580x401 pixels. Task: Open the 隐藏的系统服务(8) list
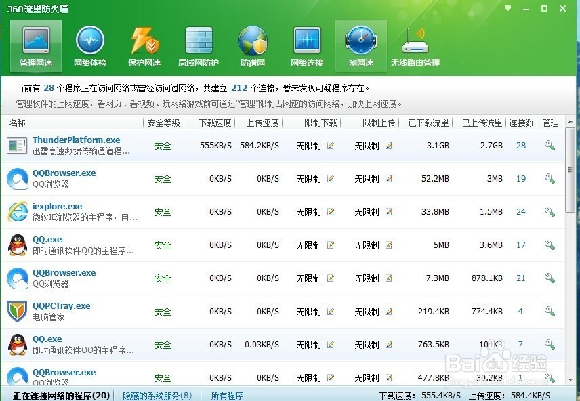tap(157, 395)
